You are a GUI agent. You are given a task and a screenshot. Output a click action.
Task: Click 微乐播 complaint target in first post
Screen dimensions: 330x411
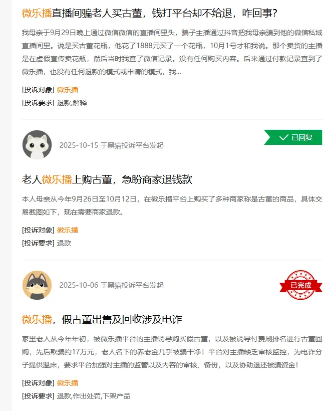[x=68, y=90]
